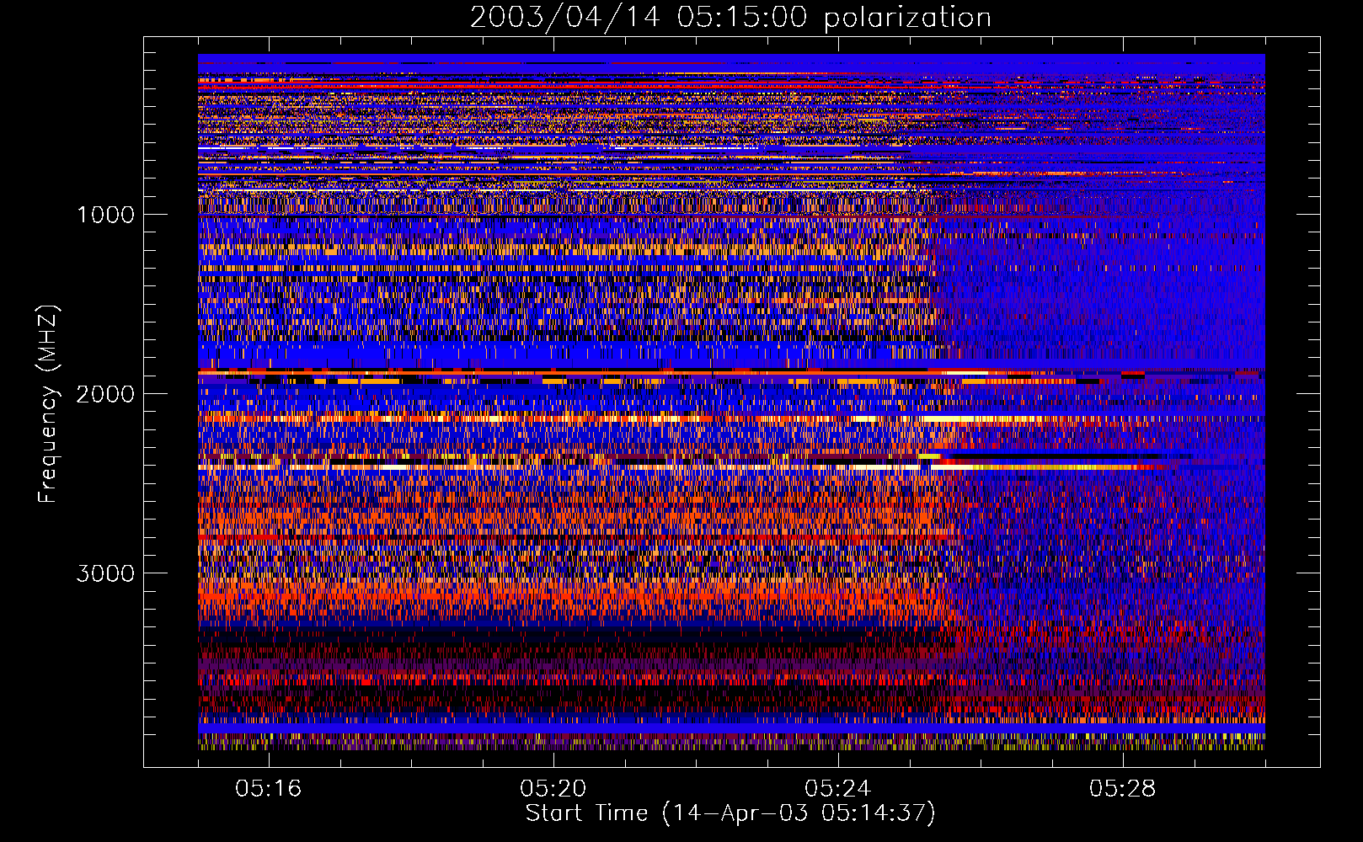Click the 2000 frequency tick label
This screenshot has height=842, width=1363.
pyautogui.click(x=105, y=394)
